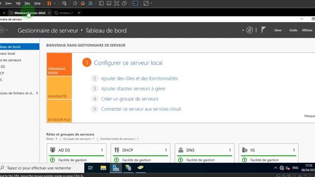Open the Help menu

pos(37,3)
